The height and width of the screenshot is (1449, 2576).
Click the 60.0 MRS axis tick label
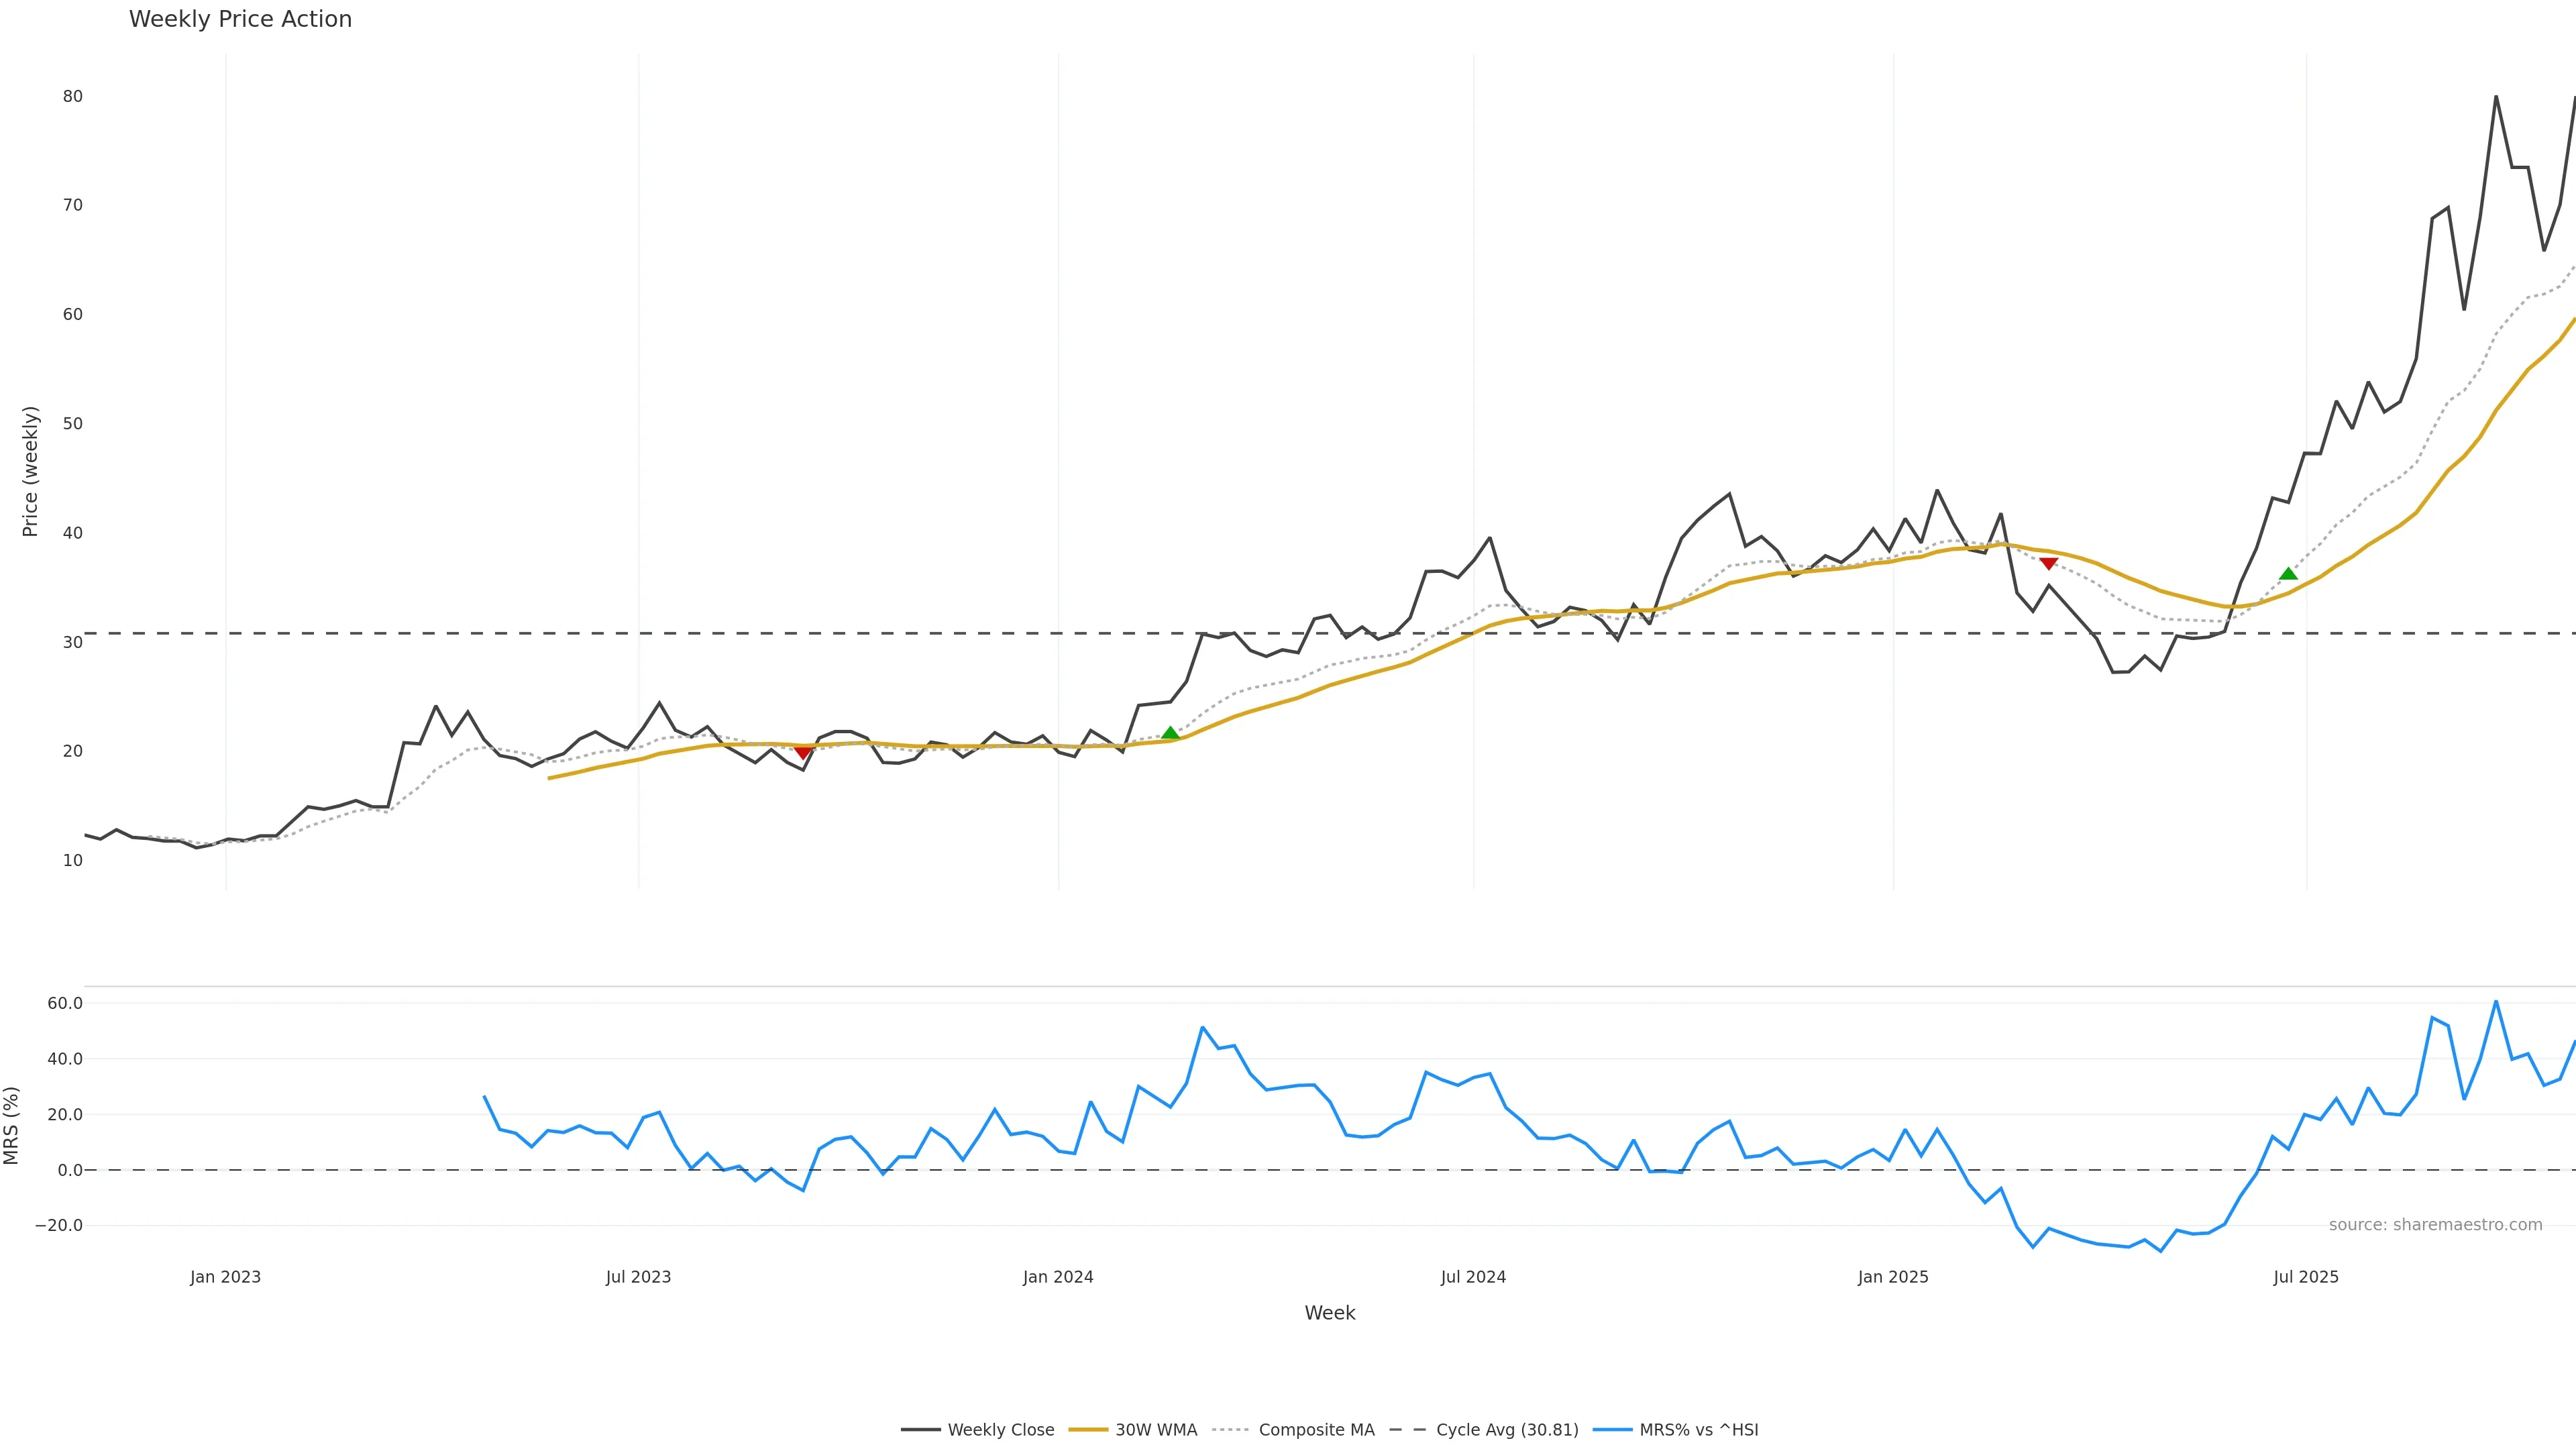coord(64,1003)
